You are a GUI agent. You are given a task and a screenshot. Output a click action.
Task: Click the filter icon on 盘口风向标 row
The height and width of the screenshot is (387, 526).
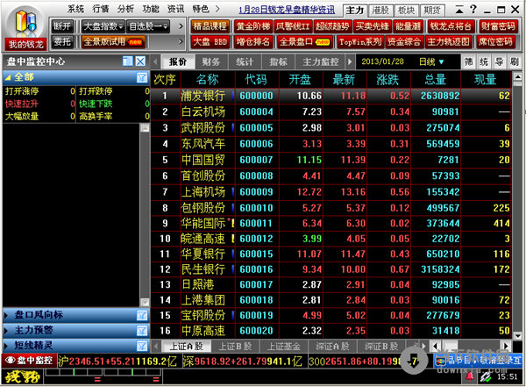coord(142,315)
